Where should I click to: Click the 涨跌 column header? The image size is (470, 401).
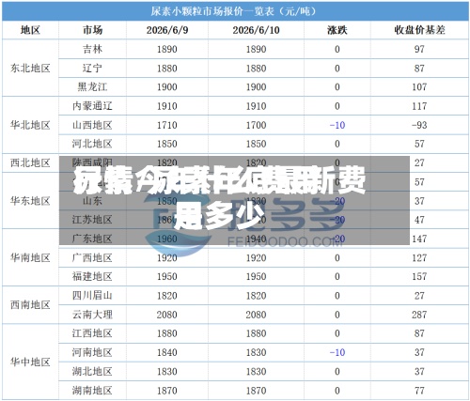tap(337, 30)
